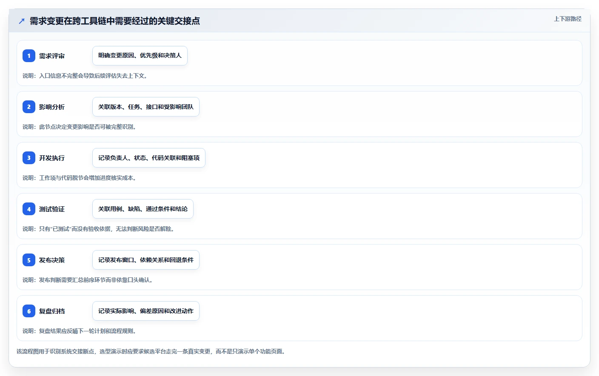Click the note 工作项与代码脱节会增加进度核实成本
Viewport: 599px width, 376px height.
coord(79,178)
